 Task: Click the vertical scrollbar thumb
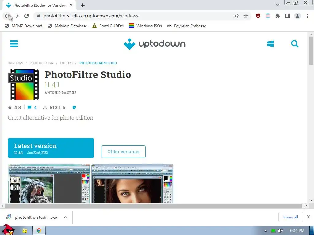311,50
